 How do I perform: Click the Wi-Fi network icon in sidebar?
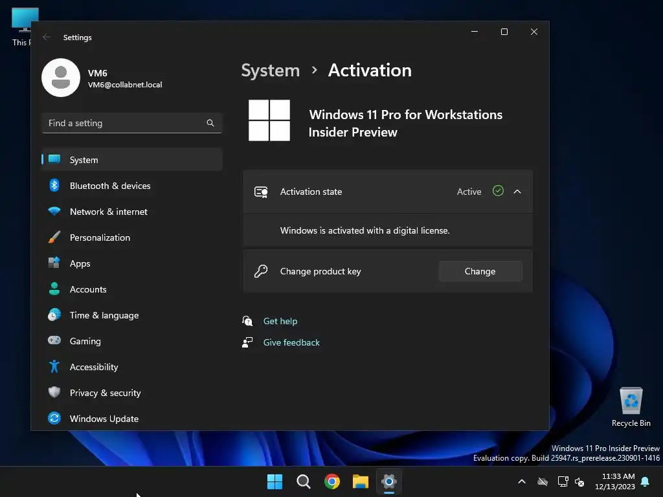point(54,212)
